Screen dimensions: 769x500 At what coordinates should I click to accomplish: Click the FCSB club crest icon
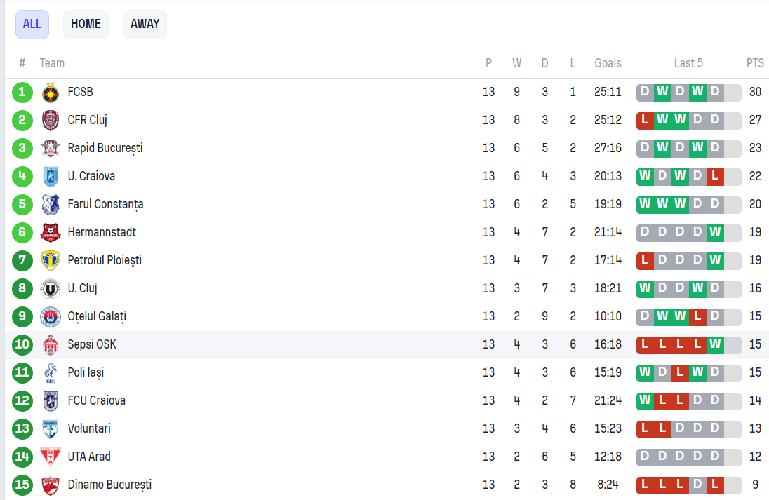50,92
